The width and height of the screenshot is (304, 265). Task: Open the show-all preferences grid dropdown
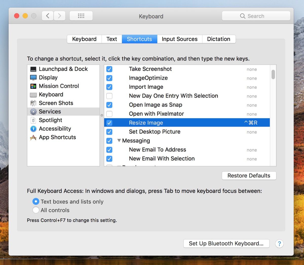point(81,16)
